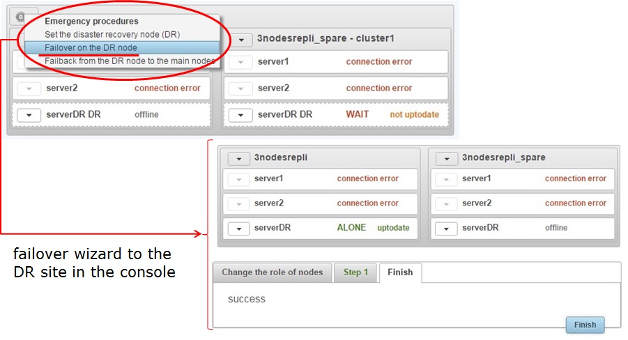Click the 'WAIT' status text
Screen dimensions: 628x340
[358, 114]
